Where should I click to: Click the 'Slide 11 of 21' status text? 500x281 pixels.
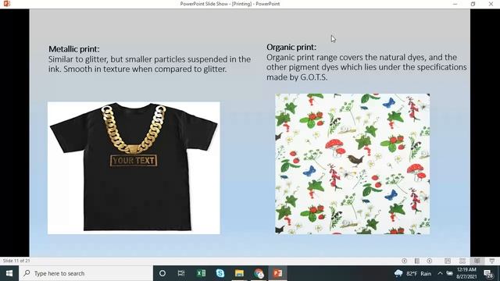(16, 261)
